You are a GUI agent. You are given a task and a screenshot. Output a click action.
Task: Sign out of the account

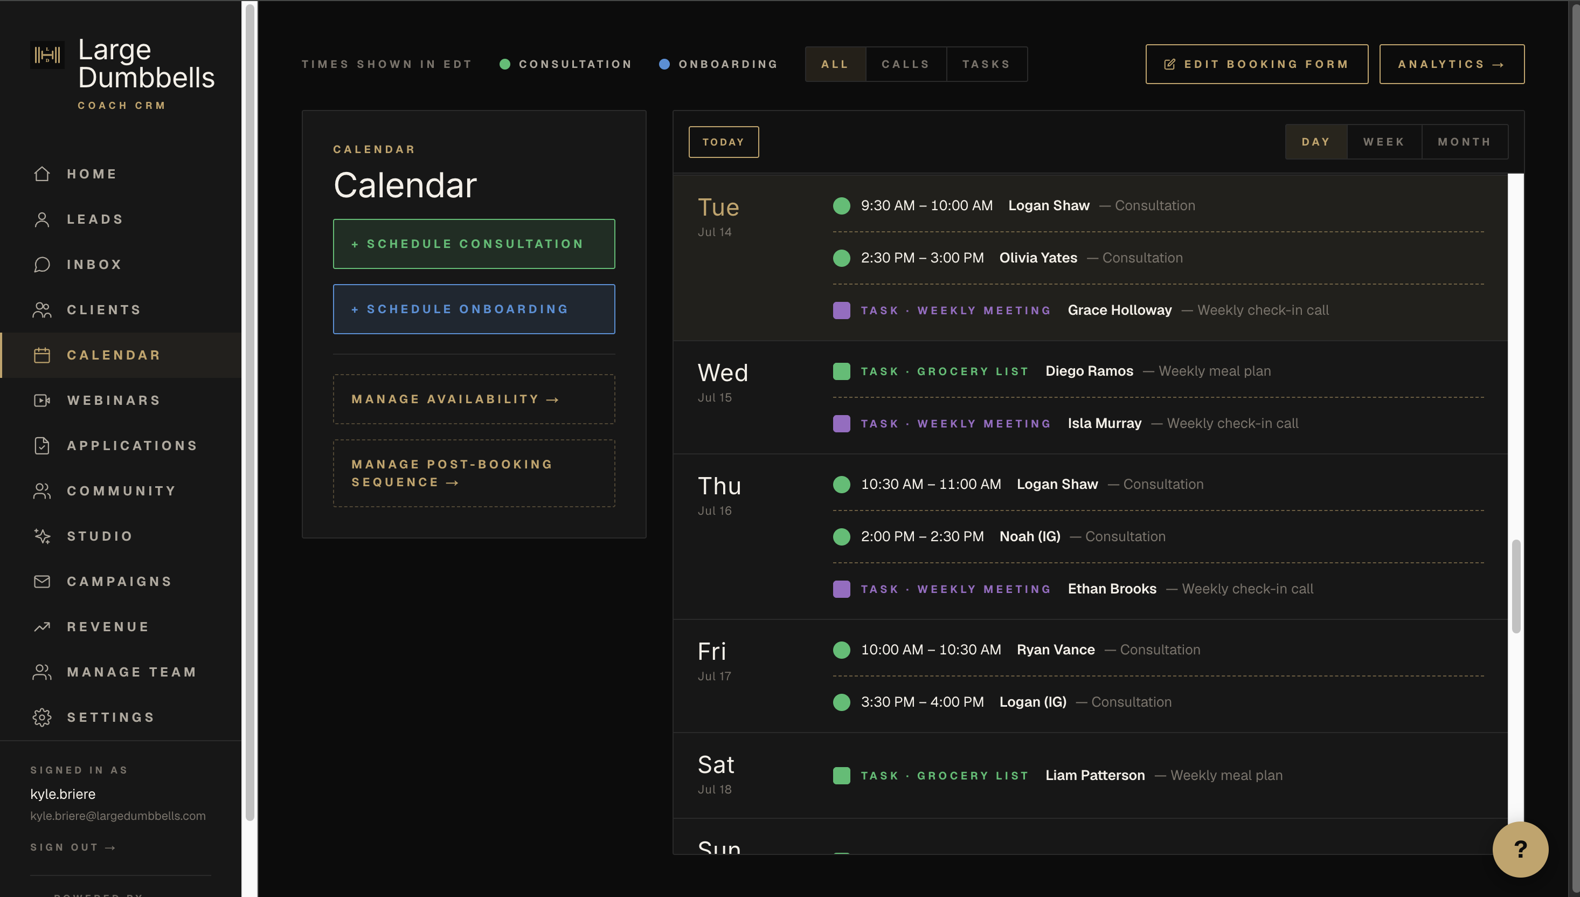73,847
